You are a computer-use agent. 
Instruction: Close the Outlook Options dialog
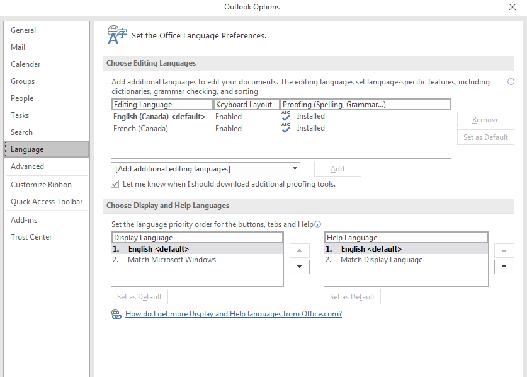513,7
